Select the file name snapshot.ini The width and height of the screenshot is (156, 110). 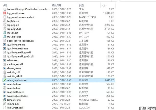point(14,88)
